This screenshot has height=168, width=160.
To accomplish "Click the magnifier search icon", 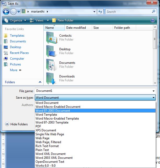I will 153,11.
